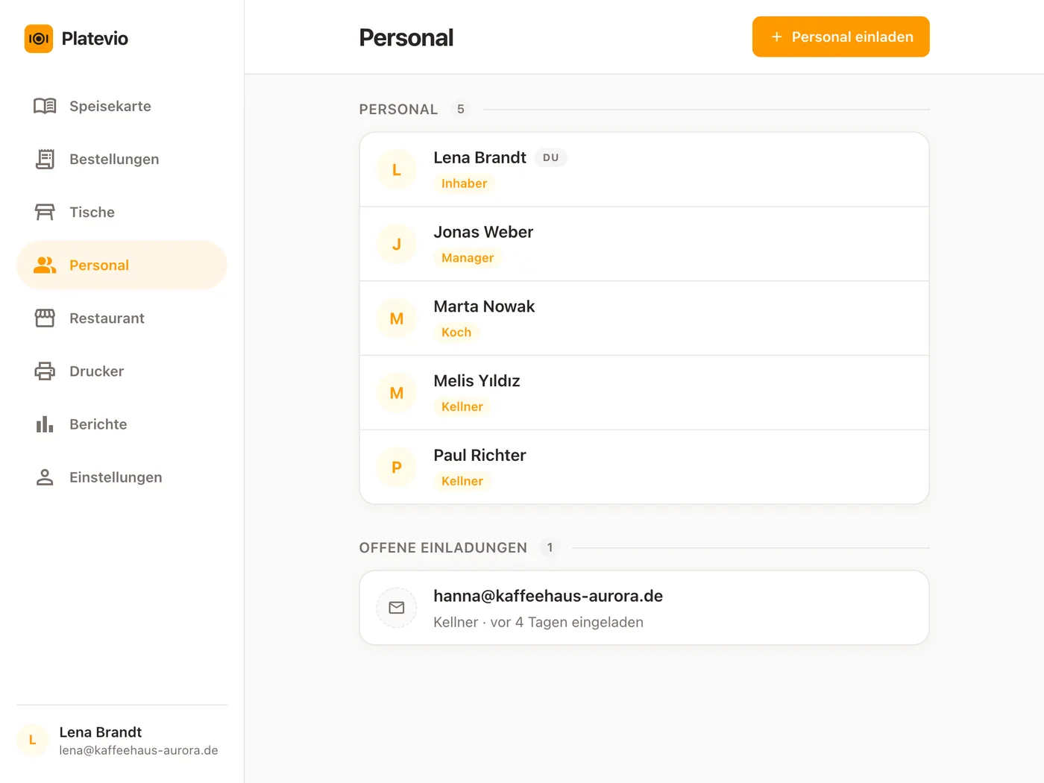The width and height of the screenshot is (1044, 783).
Task: Open Restaurant settings in the sidebar
Action: pyautogui.click(x=122, y=318)
